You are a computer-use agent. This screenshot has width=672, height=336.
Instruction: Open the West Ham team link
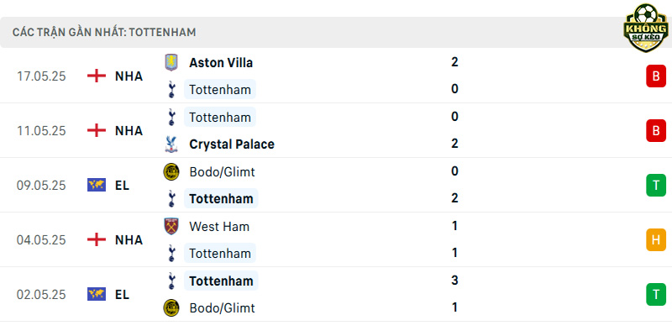(219, 226)
